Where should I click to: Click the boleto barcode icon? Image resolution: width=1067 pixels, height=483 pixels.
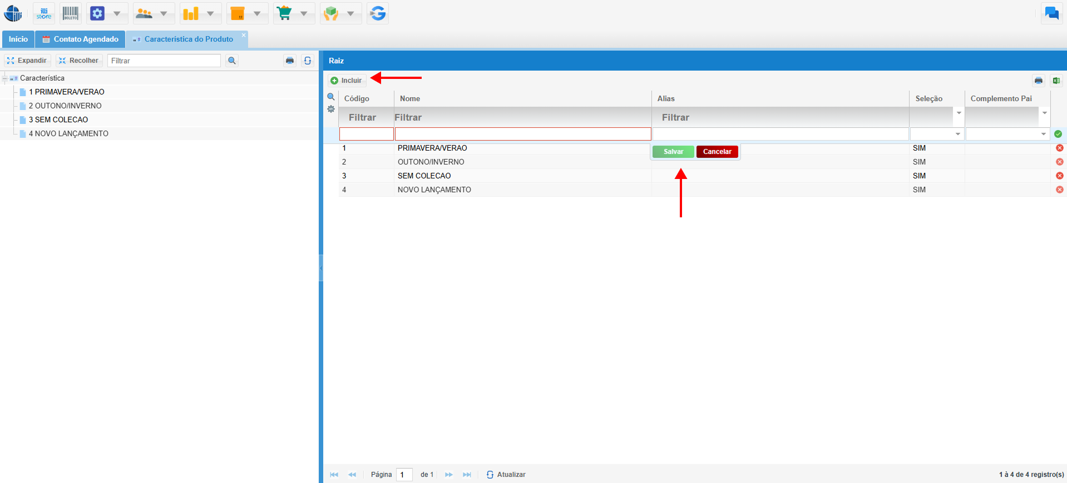70,13
